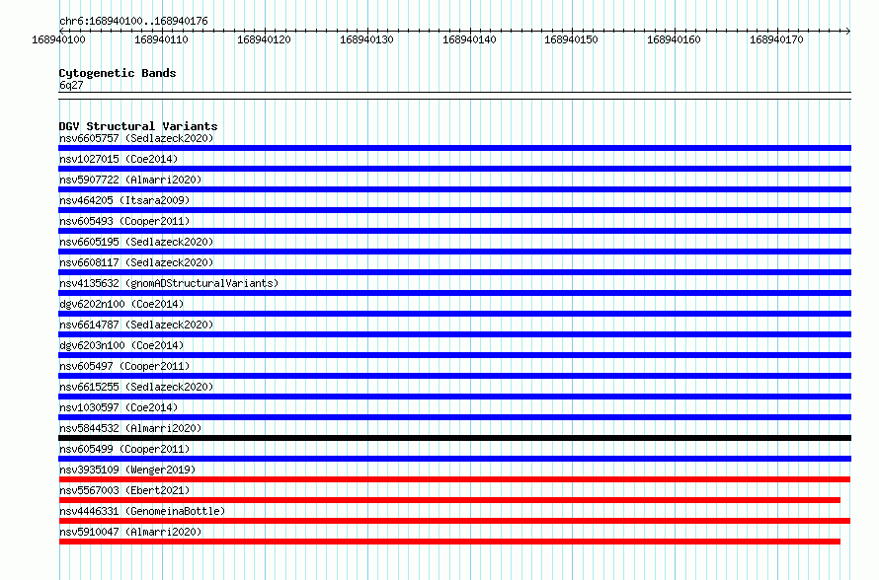Image resolution: width=879 pixels, height=580 pixels.
Task: Click ruler position 168940120
Action: pos(264,39)
